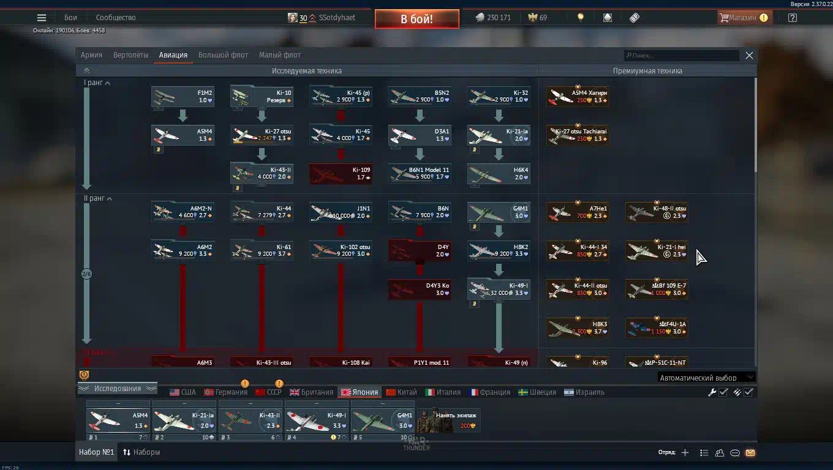Open the mail envelope icon
Image resolution: width=833 pixels, height=470 pixels.
(750, 453)
